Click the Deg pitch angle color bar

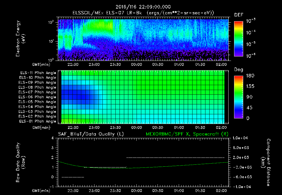pos(238,97)
